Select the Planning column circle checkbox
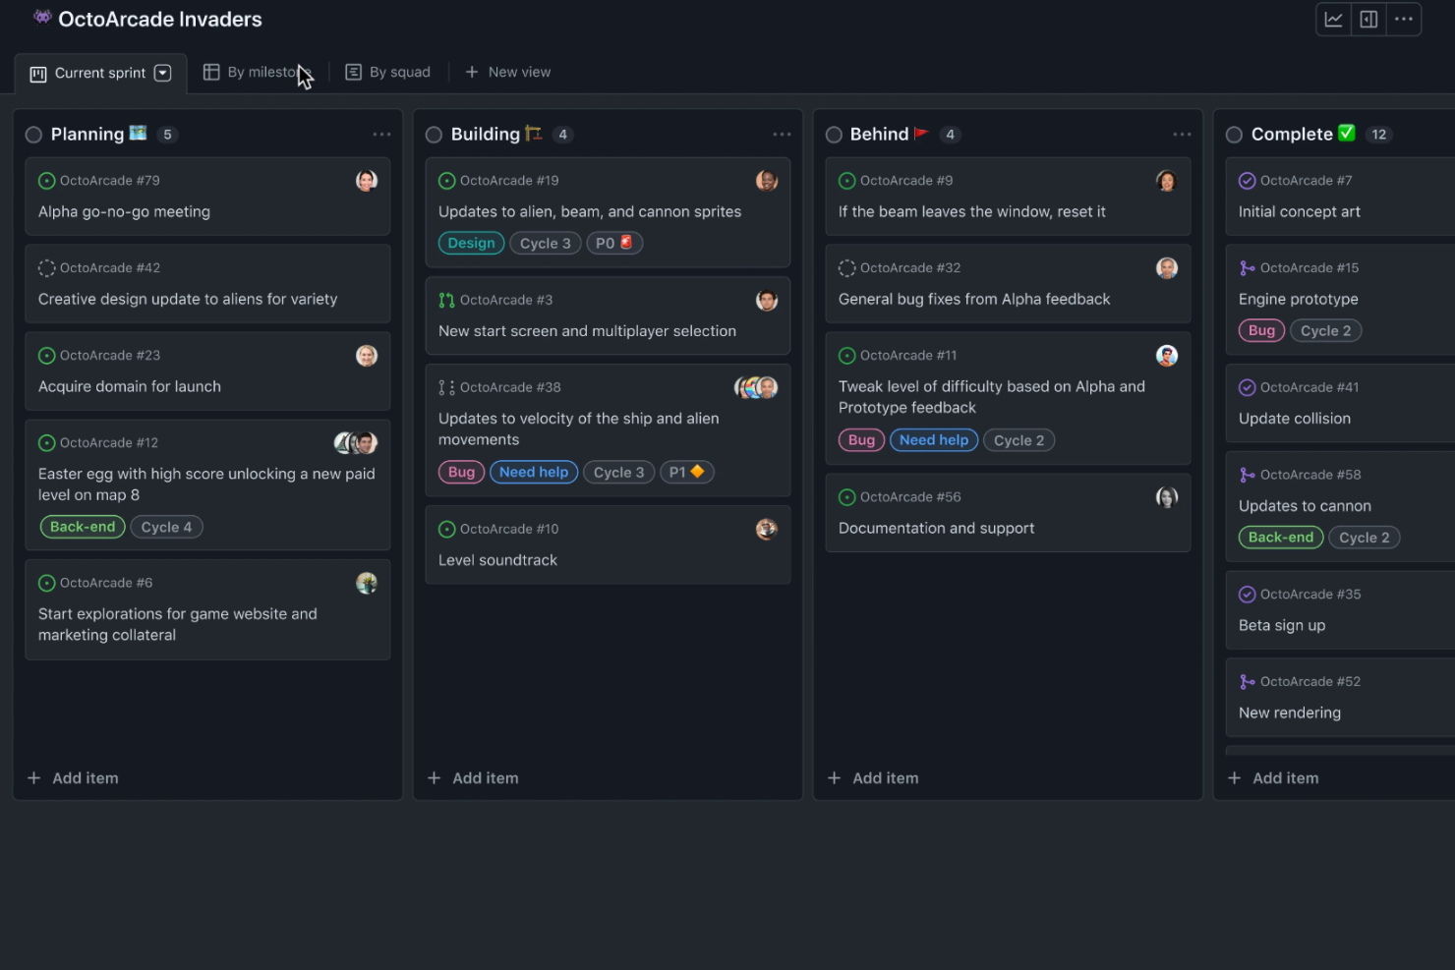 tap(34, 135)
